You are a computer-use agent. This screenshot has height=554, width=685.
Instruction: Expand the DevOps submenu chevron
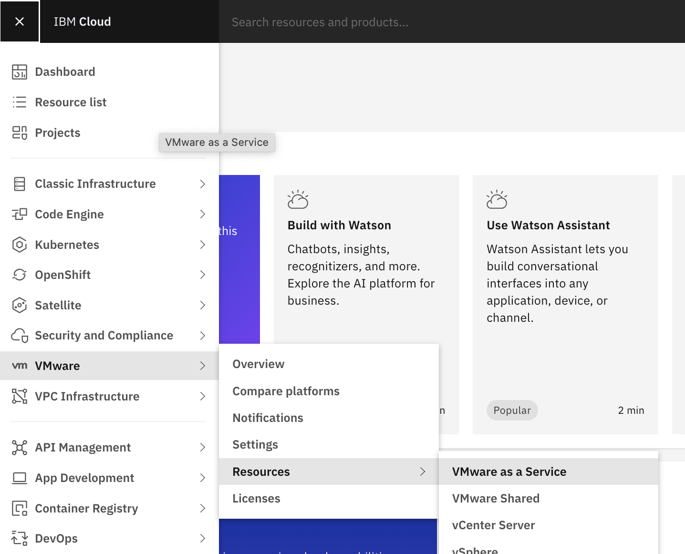pos(203,538)
